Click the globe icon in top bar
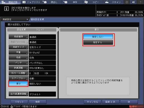This screenshot has width=144, height=108. pyautogui.click(x=127, y=2)
